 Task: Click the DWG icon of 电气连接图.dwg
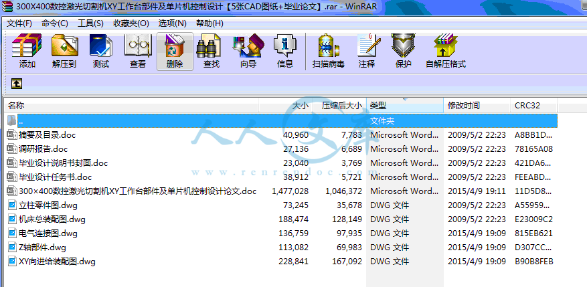pos(12,233)
